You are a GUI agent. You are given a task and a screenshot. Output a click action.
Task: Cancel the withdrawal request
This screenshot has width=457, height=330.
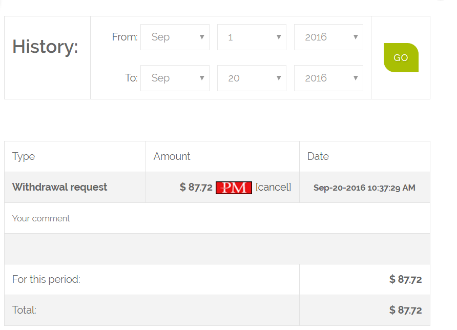pos(273,187)
